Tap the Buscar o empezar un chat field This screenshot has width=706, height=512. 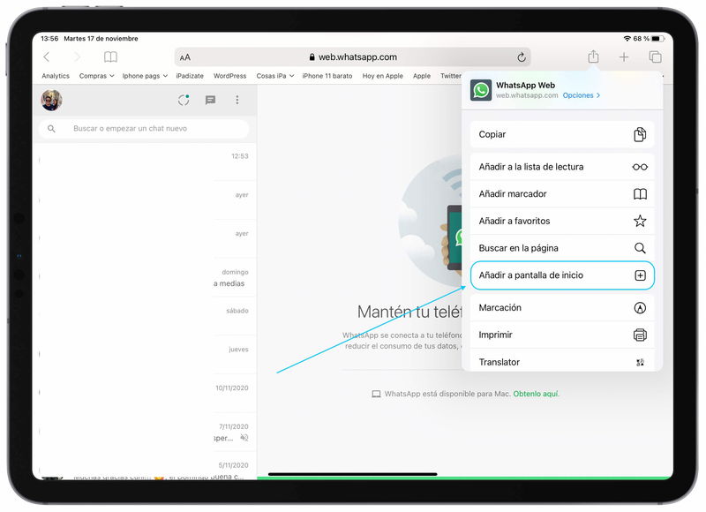click(x=143, y=128)
